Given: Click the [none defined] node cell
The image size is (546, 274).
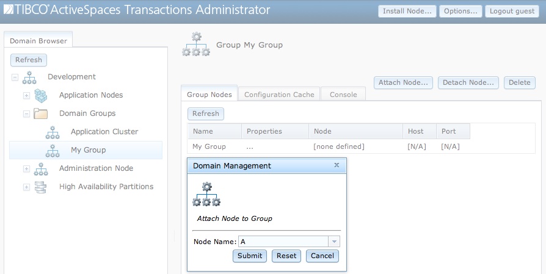Looking at the screenshot, I should (339, 146).
